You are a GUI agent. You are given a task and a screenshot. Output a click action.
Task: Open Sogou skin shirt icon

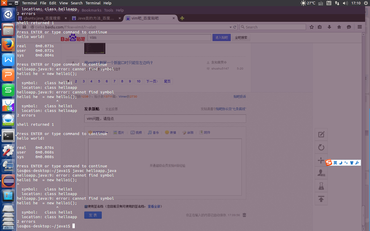coord(352,163)
